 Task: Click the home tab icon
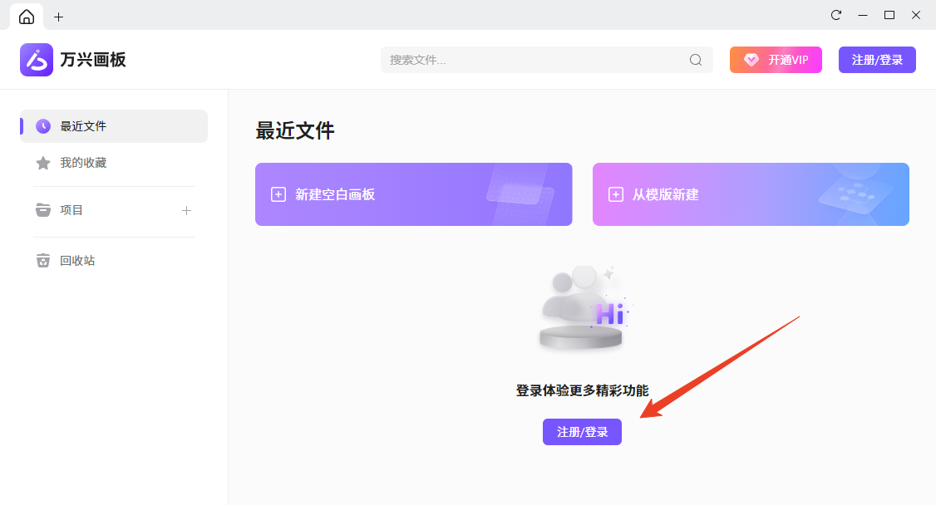click(27, 17)
